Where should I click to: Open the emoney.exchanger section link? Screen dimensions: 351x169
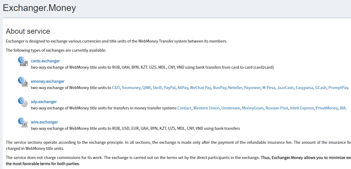48,81
